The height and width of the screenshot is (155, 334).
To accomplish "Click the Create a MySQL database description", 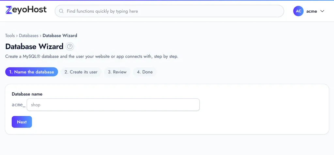I will tap(92, 57).
